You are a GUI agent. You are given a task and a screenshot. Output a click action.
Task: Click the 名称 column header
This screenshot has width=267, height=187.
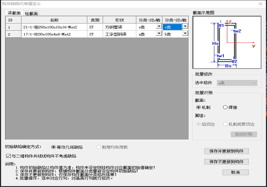[x=54, y=20]
